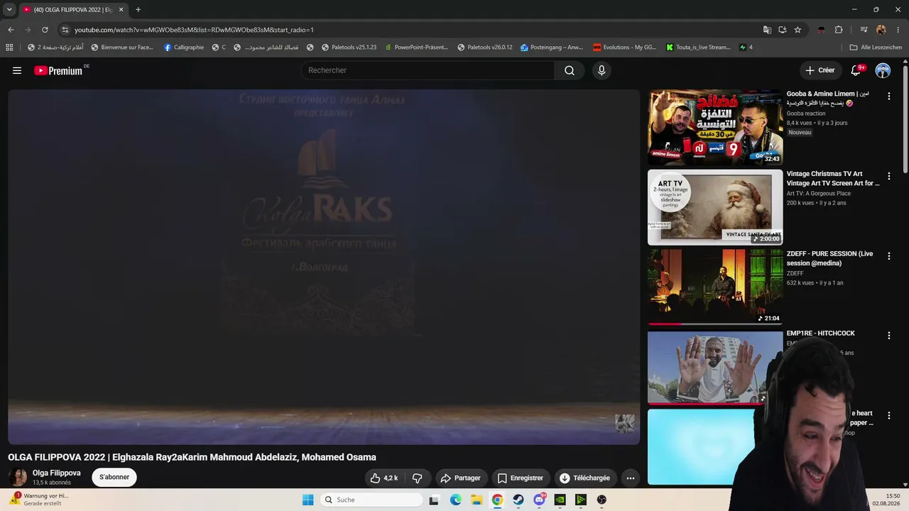Open options for EMP1RE - HITCHCOCK video
The image size is (909, 511).
(x=888, y=336)
